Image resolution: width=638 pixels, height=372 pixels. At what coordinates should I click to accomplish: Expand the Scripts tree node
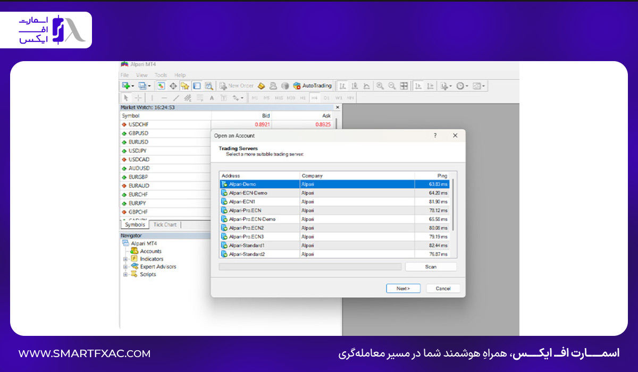pyautogui.click(x=125, y=275)
